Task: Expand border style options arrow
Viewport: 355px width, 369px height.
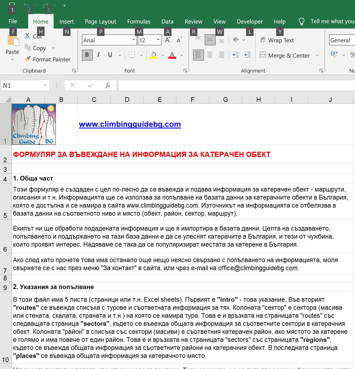Action: tap(141, 55)
